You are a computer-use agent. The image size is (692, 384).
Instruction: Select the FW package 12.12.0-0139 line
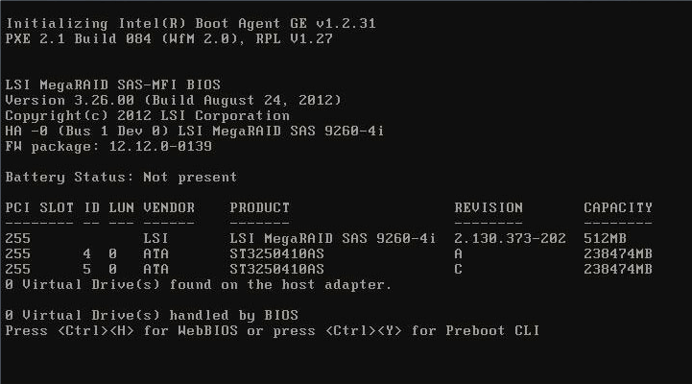(x=108, y=146)
